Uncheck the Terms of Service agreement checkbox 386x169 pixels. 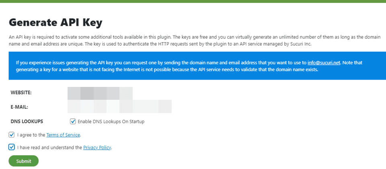11,135
